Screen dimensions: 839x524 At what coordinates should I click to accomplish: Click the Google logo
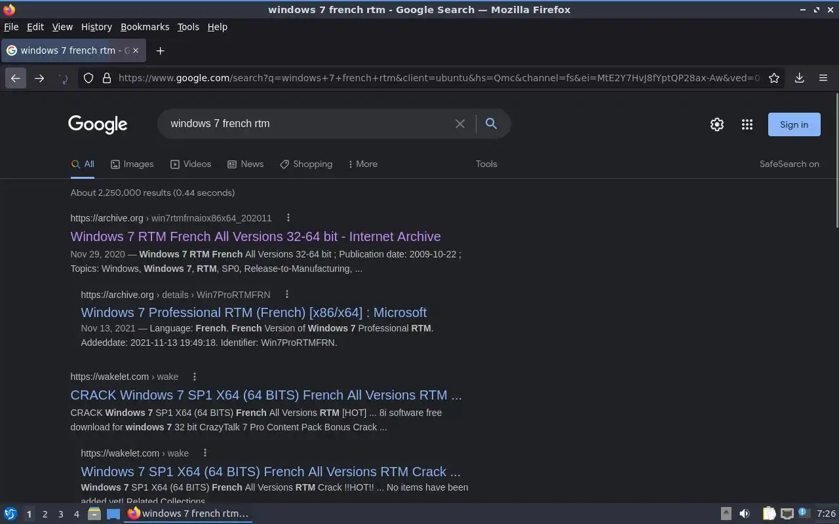(x=98, y=124)
